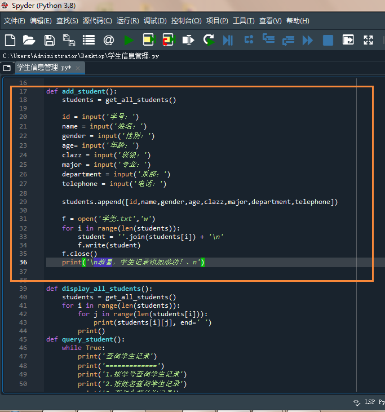Run the file with green play icon
The height and width of the screenshot is (412, 385).
coord(129,40)
